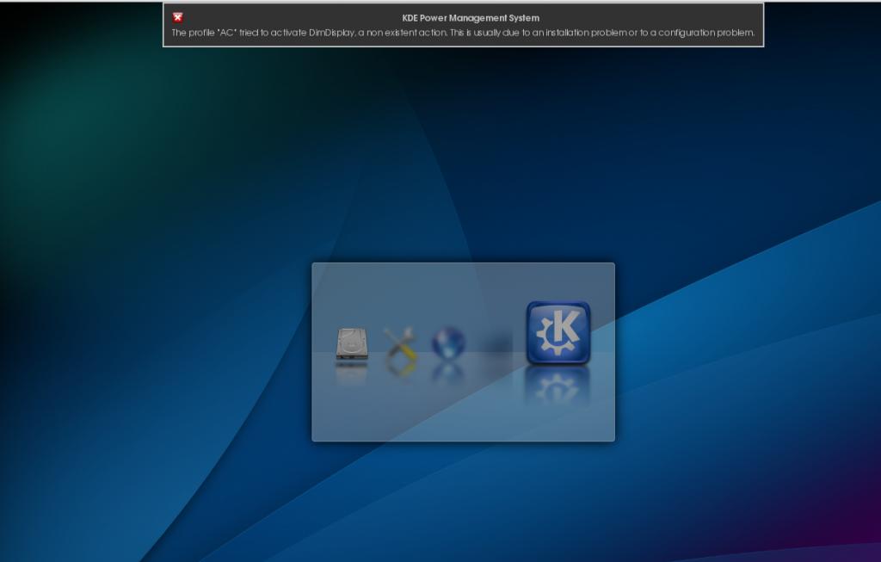Viewport: 881px width, 562px height.
Task: Click the large KDE gear logo
Action: coord(558,333)
